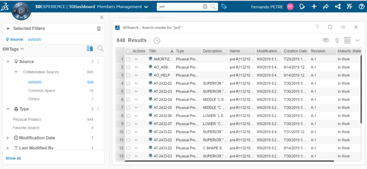
Task: Select the Others collaborative space tag
Action: (x=34, y=99)
